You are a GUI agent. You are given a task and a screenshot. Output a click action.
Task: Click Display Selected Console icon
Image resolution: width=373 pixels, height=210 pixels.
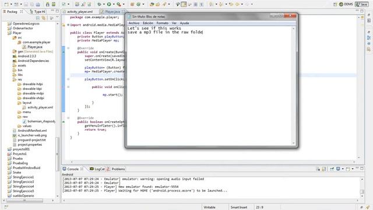338,169
